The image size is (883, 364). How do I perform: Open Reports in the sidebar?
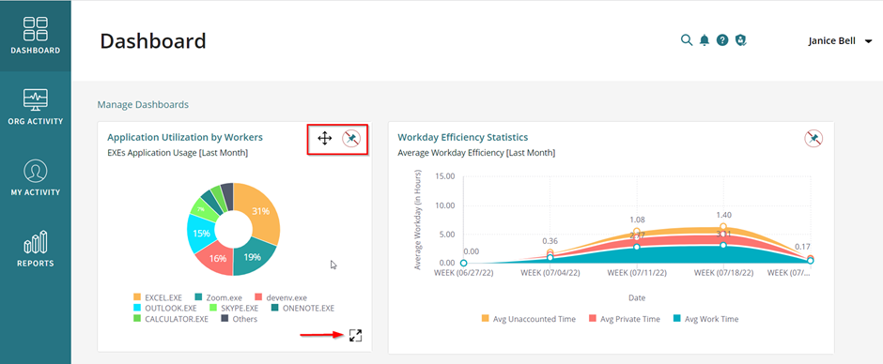[x=35, y=249]
